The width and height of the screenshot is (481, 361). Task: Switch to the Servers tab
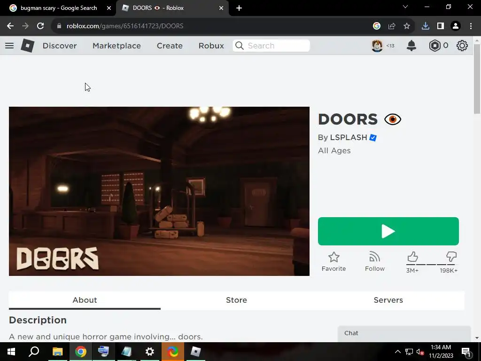click(388, 300)
